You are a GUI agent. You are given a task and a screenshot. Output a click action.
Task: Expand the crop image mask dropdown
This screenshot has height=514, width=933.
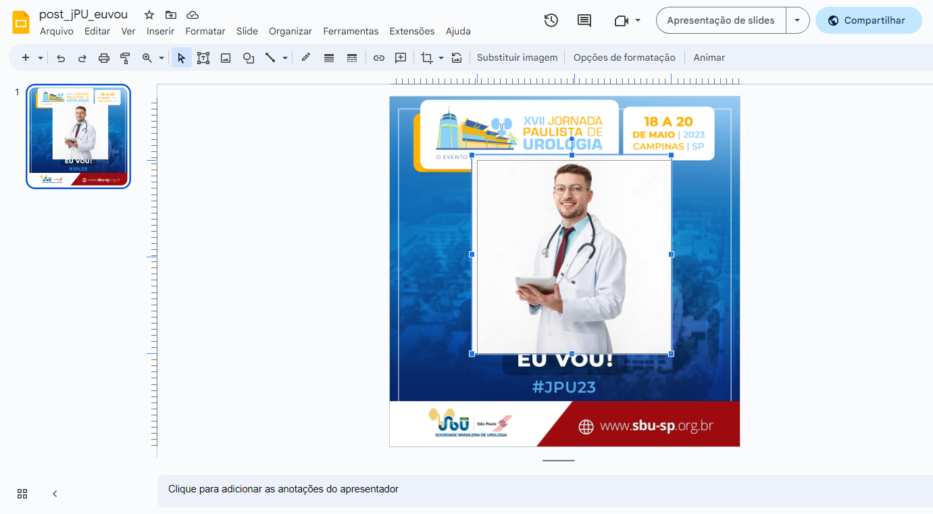tap(441, 58)
